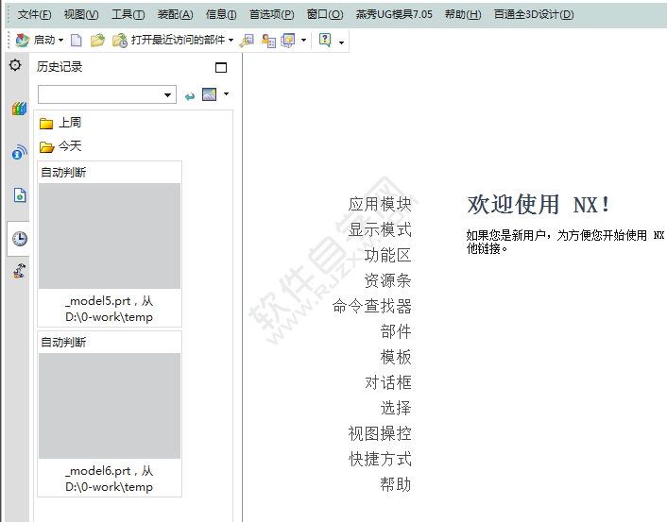
Task: Click the help question mark icon
Action: pyautogui.click(x=325, y=40)
